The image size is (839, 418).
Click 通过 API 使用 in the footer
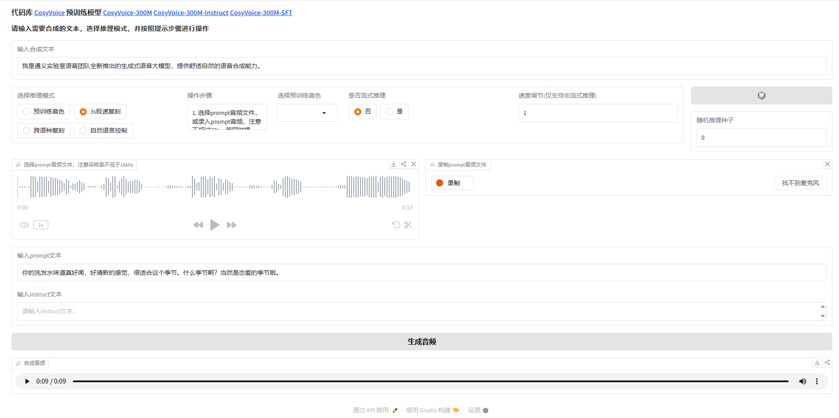point(371,410)
